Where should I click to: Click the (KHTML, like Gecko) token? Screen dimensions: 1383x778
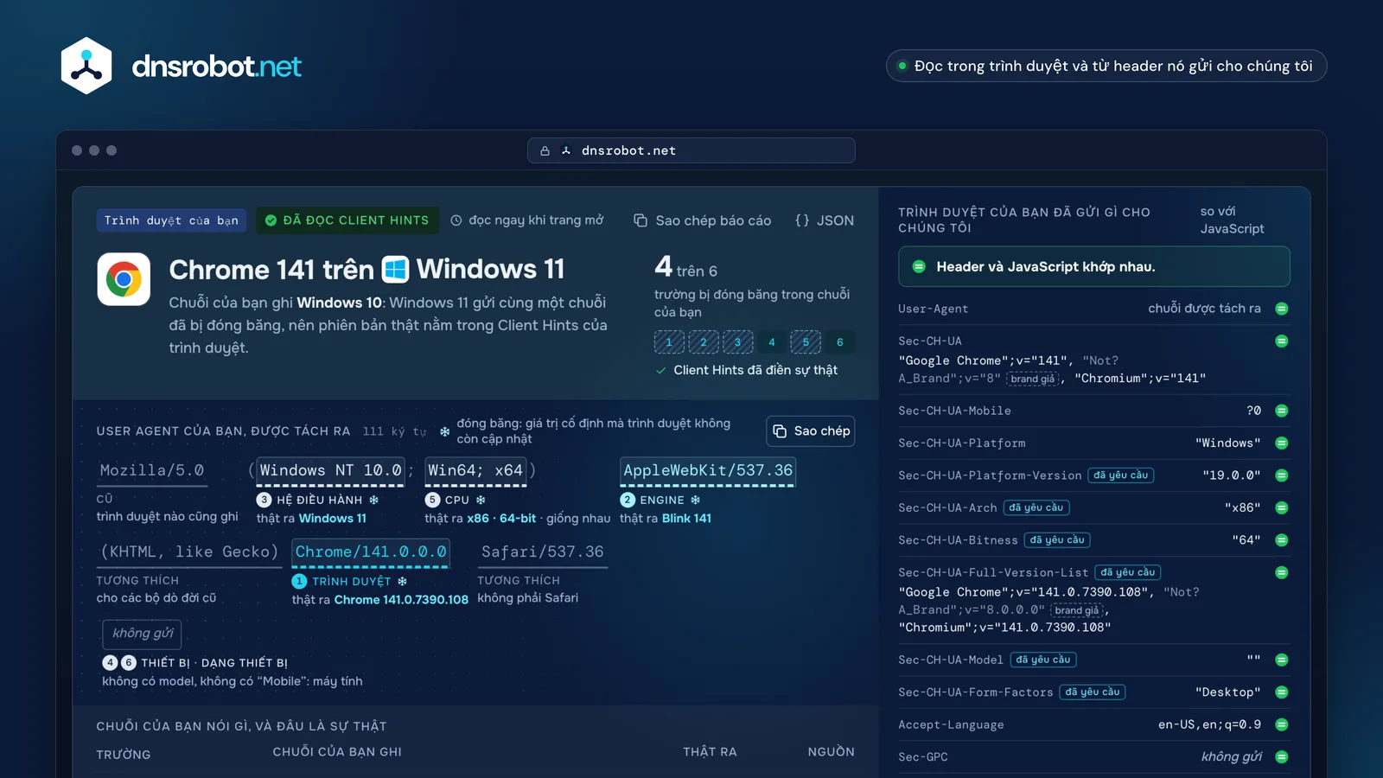pos(189,552)
